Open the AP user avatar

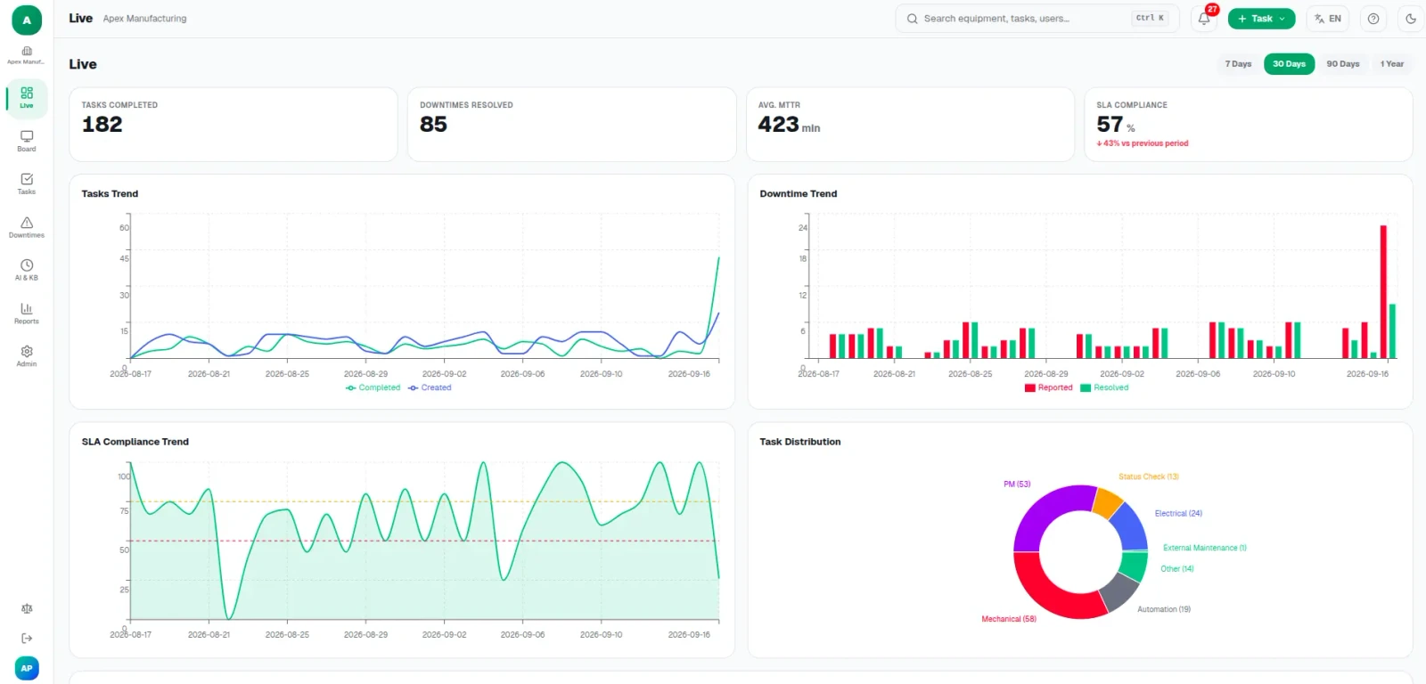point(27,668)
